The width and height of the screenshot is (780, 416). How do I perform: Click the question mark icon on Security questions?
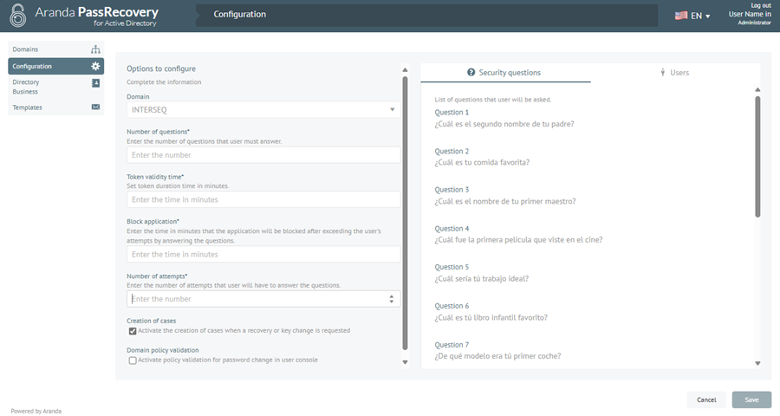point(471,72)
